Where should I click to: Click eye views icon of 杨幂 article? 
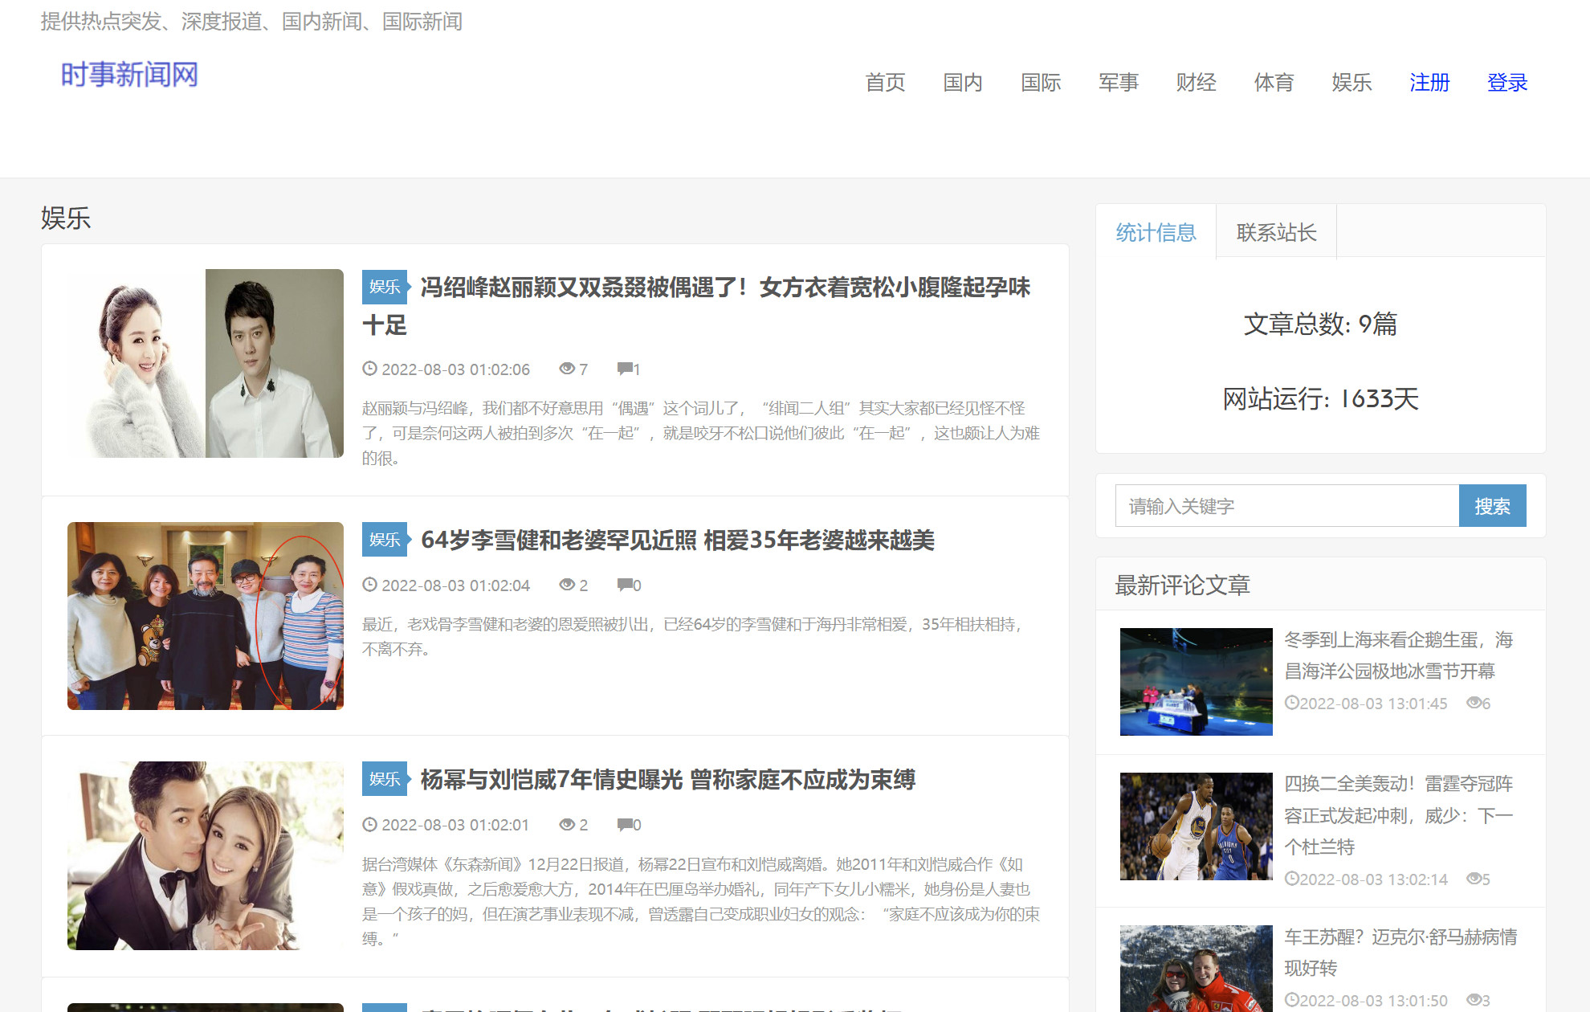(567, 824)
